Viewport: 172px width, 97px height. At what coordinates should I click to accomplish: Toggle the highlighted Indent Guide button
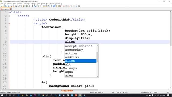pos(54,6)
